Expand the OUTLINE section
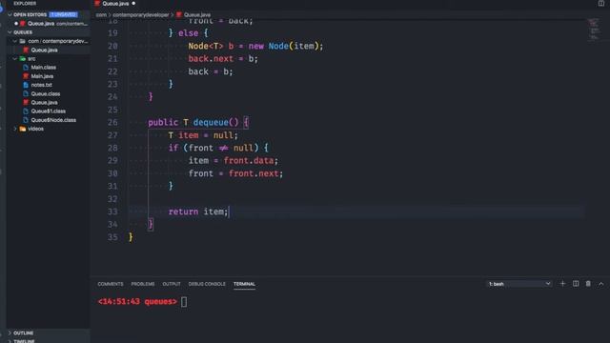This screenshot has width=610, height=343. (10, 333)
